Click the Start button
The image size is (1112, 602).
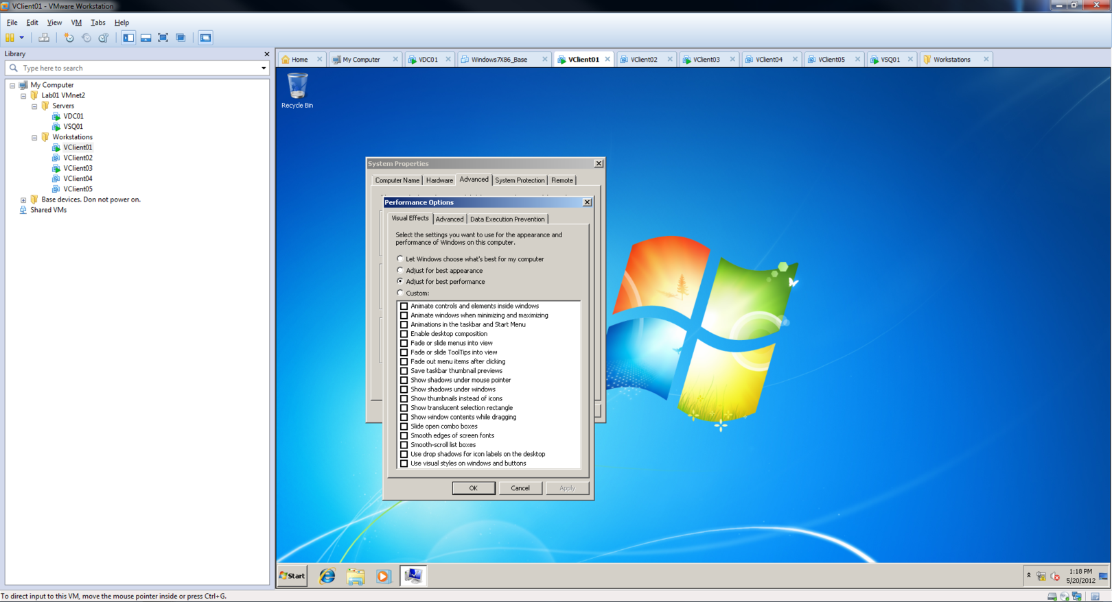[x=292, y=576]
